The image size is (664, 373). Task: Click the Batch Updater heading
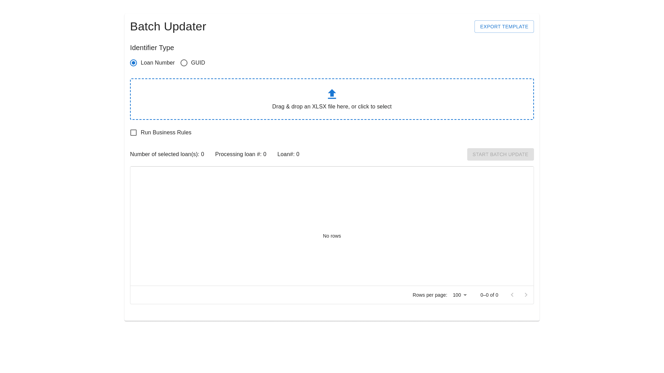[168, 27]
